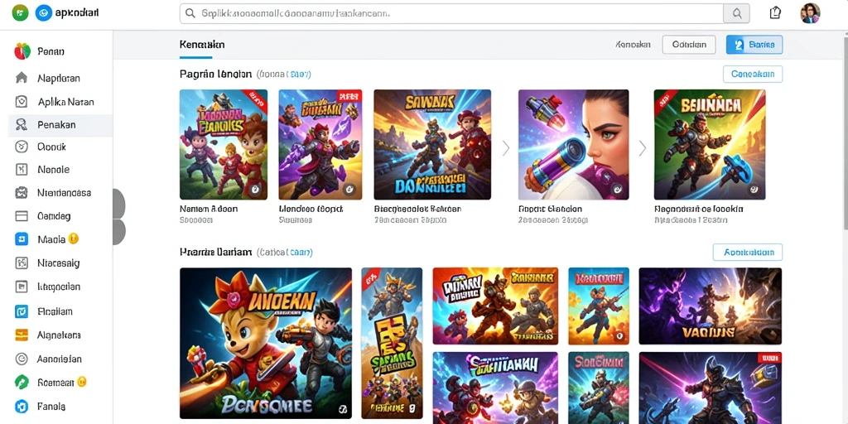This screenshot has width=848, height=424.
Task: Click the blue Maola sidebar icon
Action: pyautogui.click(x=22, y=239)
